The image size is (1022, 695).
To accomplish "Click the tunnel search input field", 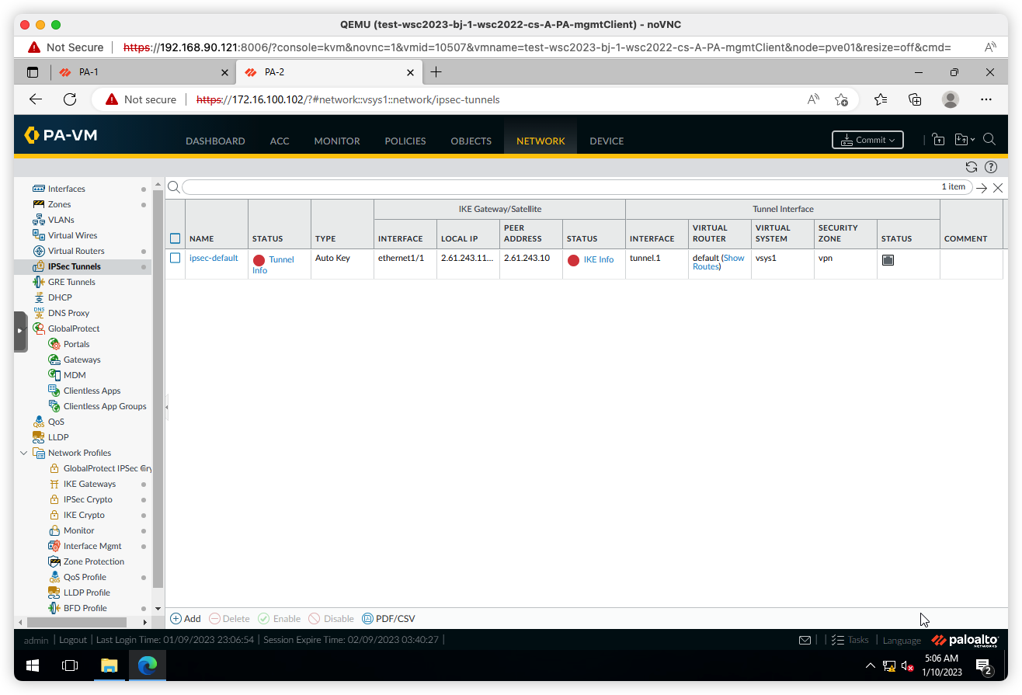I will coord(559,187).
